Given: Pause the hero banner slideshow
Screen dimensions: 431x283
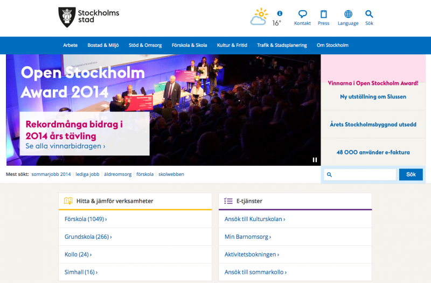Looking at the screenshot, I should [x=315, y=159].
